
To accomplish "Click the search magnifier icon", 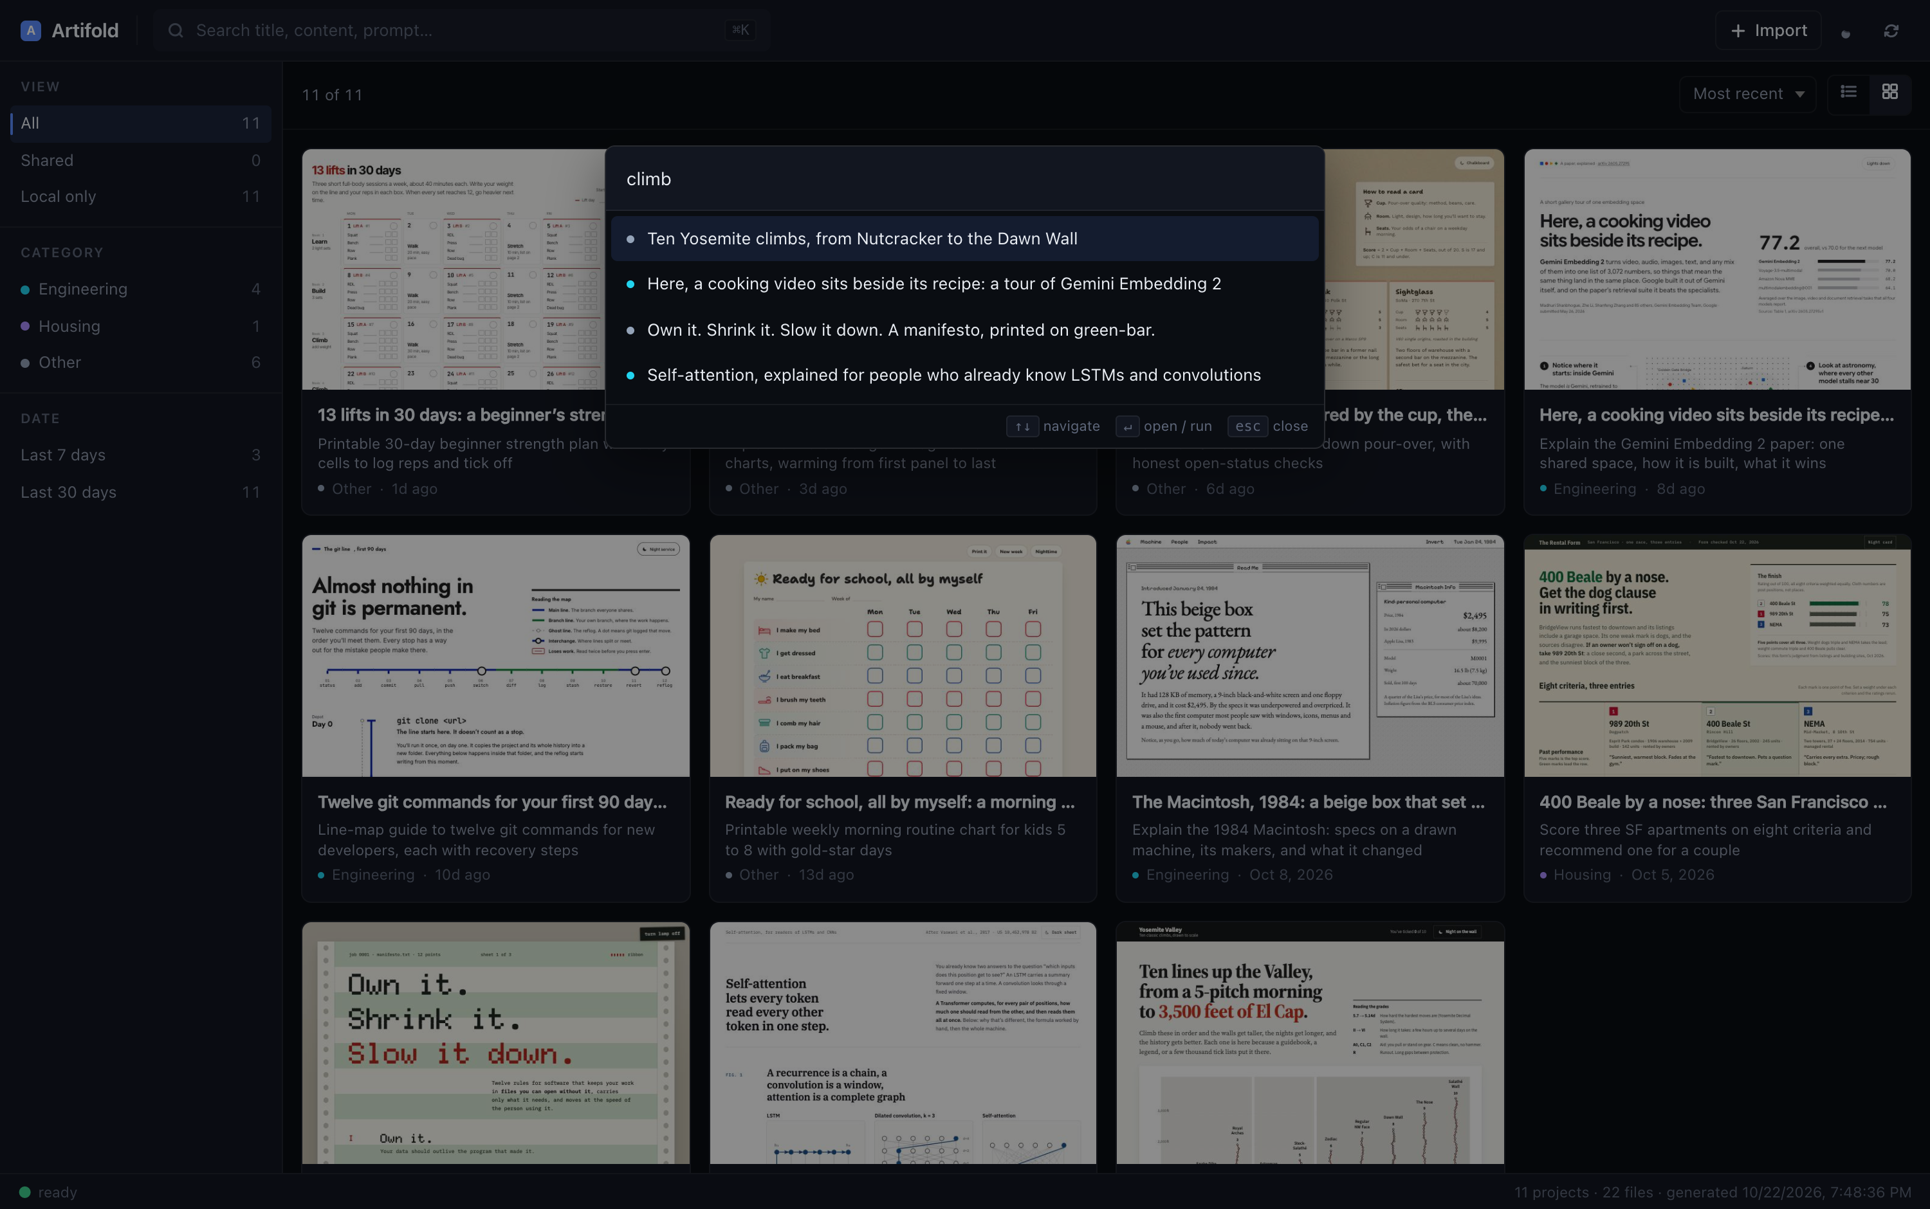I will (176, 30).
